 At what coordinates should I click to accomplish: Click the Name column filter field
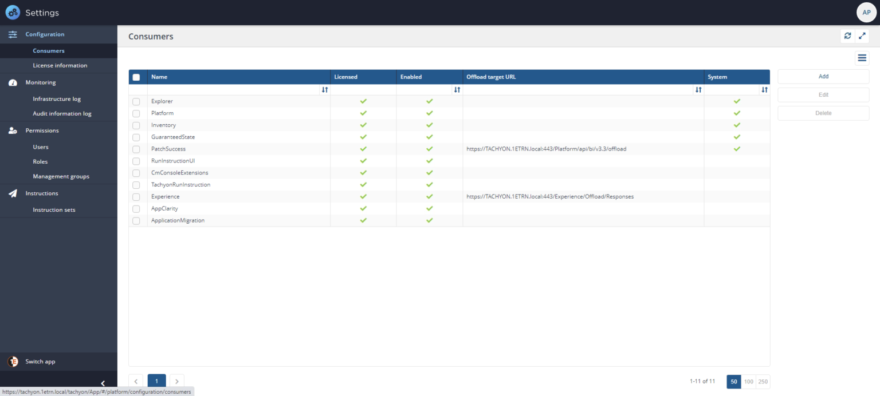click(x=233, y=90)
